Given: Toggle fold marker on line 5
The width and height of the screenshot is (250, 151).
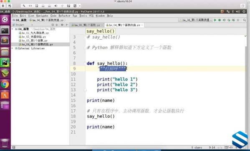Looking at the screenshot, I should [x=85, y=48].
